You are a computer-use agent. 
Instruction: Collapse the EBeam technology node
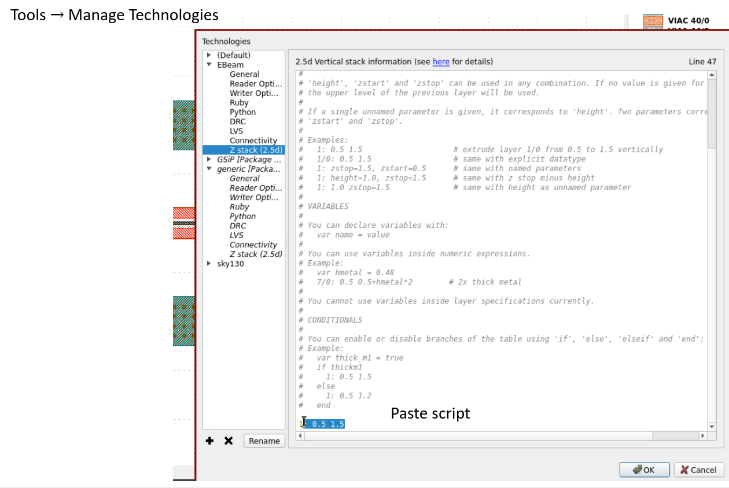209,65
